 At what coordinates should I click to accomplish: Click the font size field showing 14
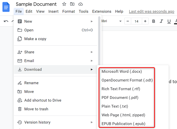136,21
